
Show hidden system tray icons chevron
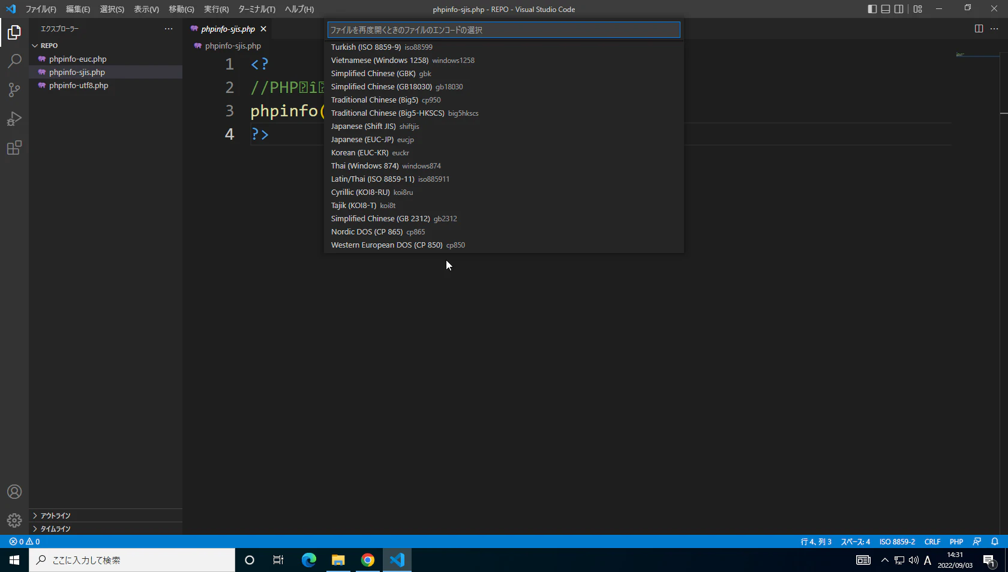884,560
